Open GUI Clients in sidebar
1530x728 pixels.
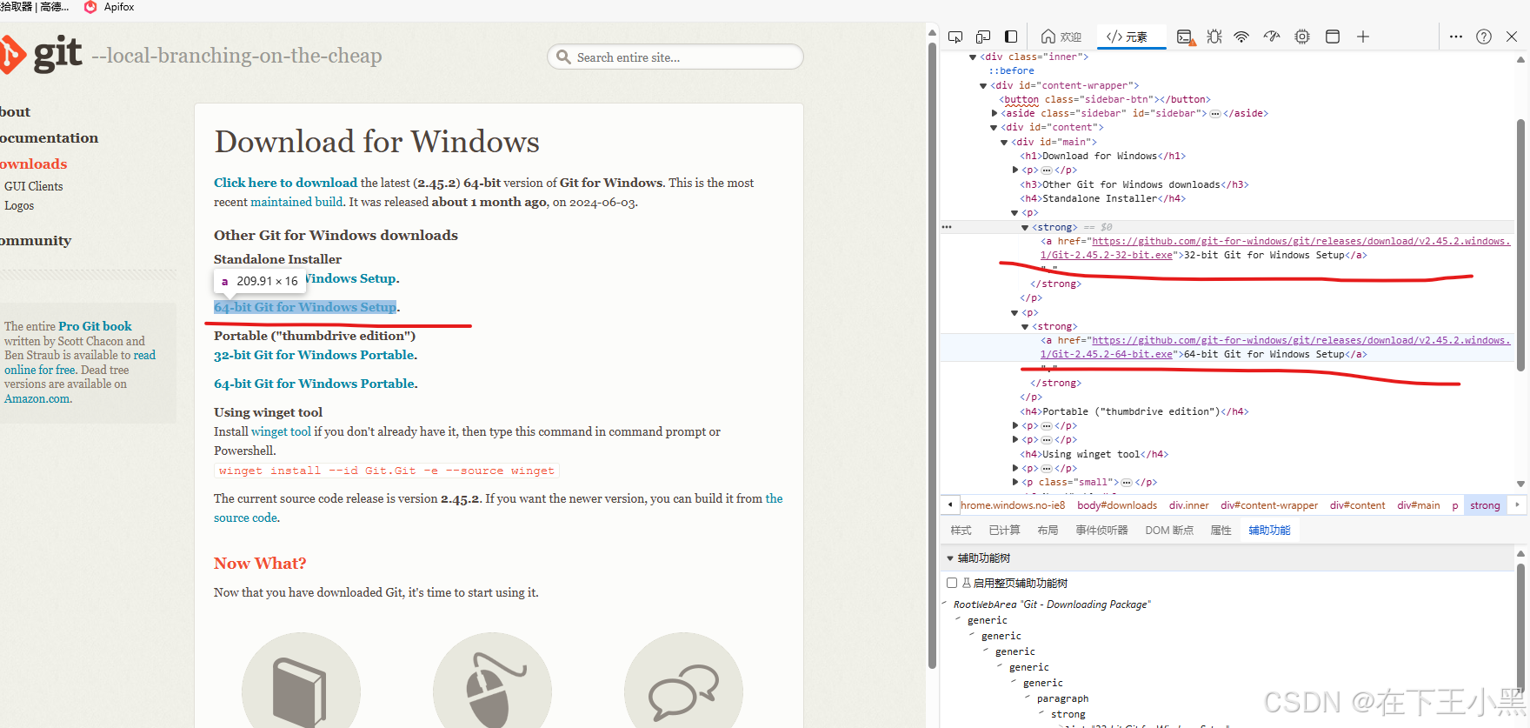pos(33,186)
